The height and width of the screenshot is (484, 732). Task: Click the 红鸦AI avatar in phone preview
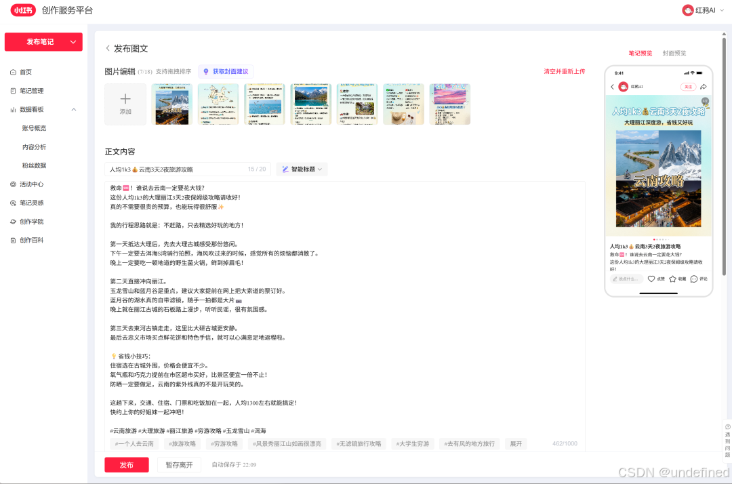(624, 87)
